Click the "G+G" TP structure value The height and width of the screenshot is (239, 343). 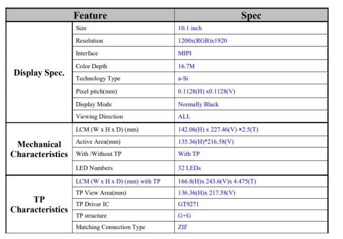pyautogui.click(x=185, y=216)
